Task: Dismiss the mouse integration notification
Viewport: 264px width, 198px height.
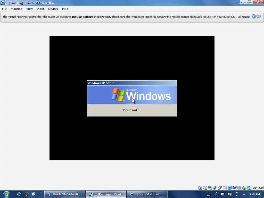Action: pyautogui.click(x=254, y=16)
